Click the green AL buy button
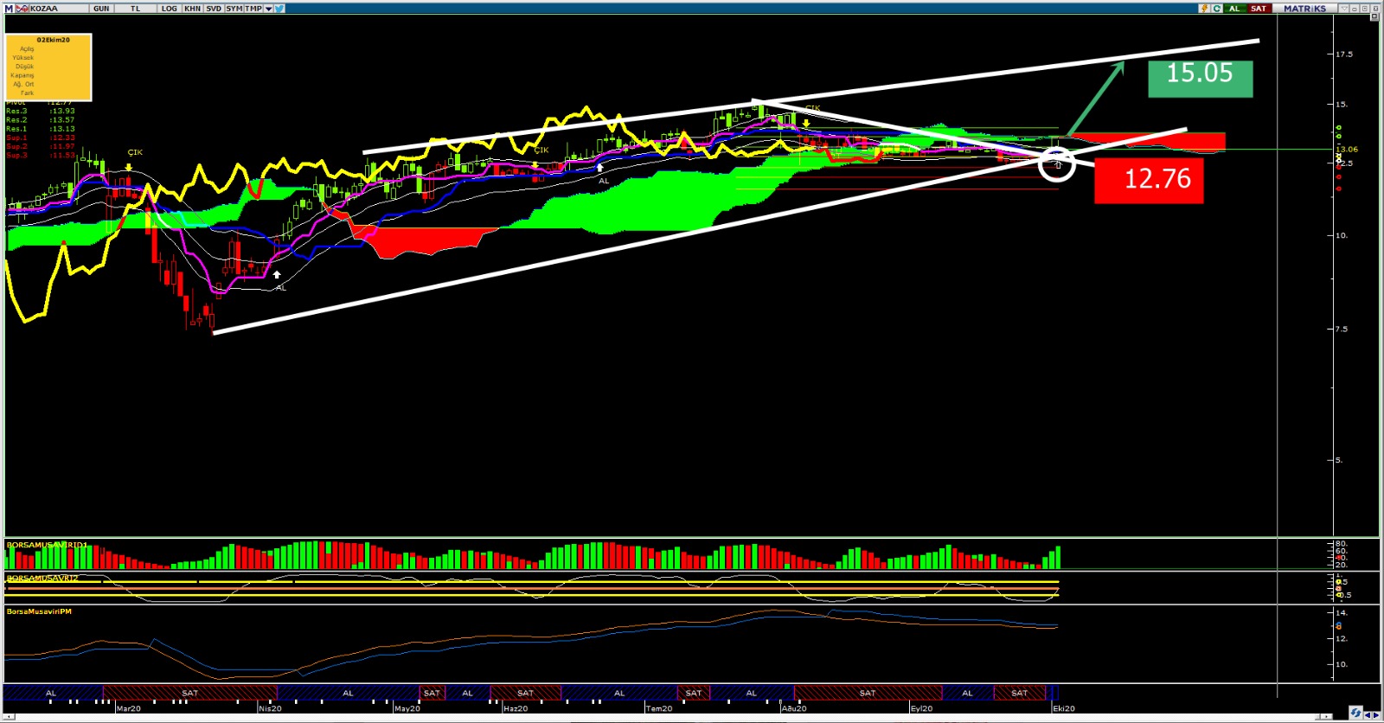 [x=1234, y=9]
